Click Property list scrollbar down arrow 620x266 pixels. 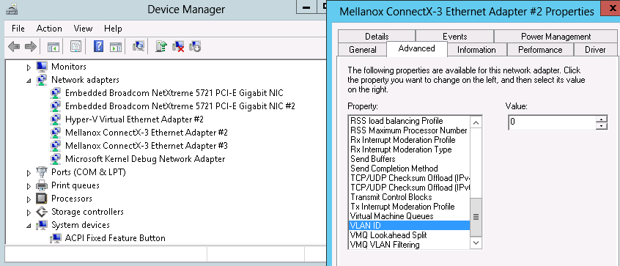tap(476, 243)
